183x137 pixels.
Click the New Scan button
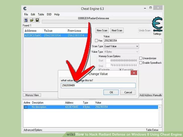pyautogui.click(x=102, y=30)
